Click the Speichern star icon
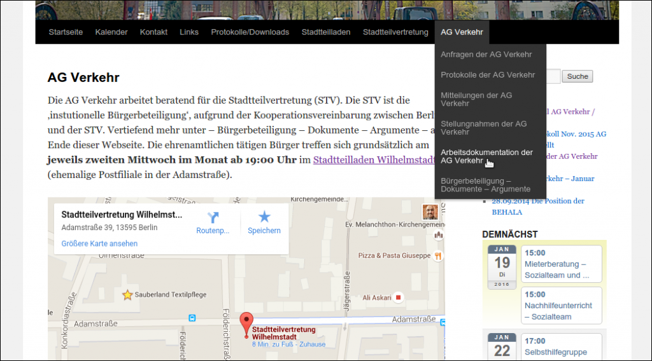The image size is (652, 361). click(264, 217)
